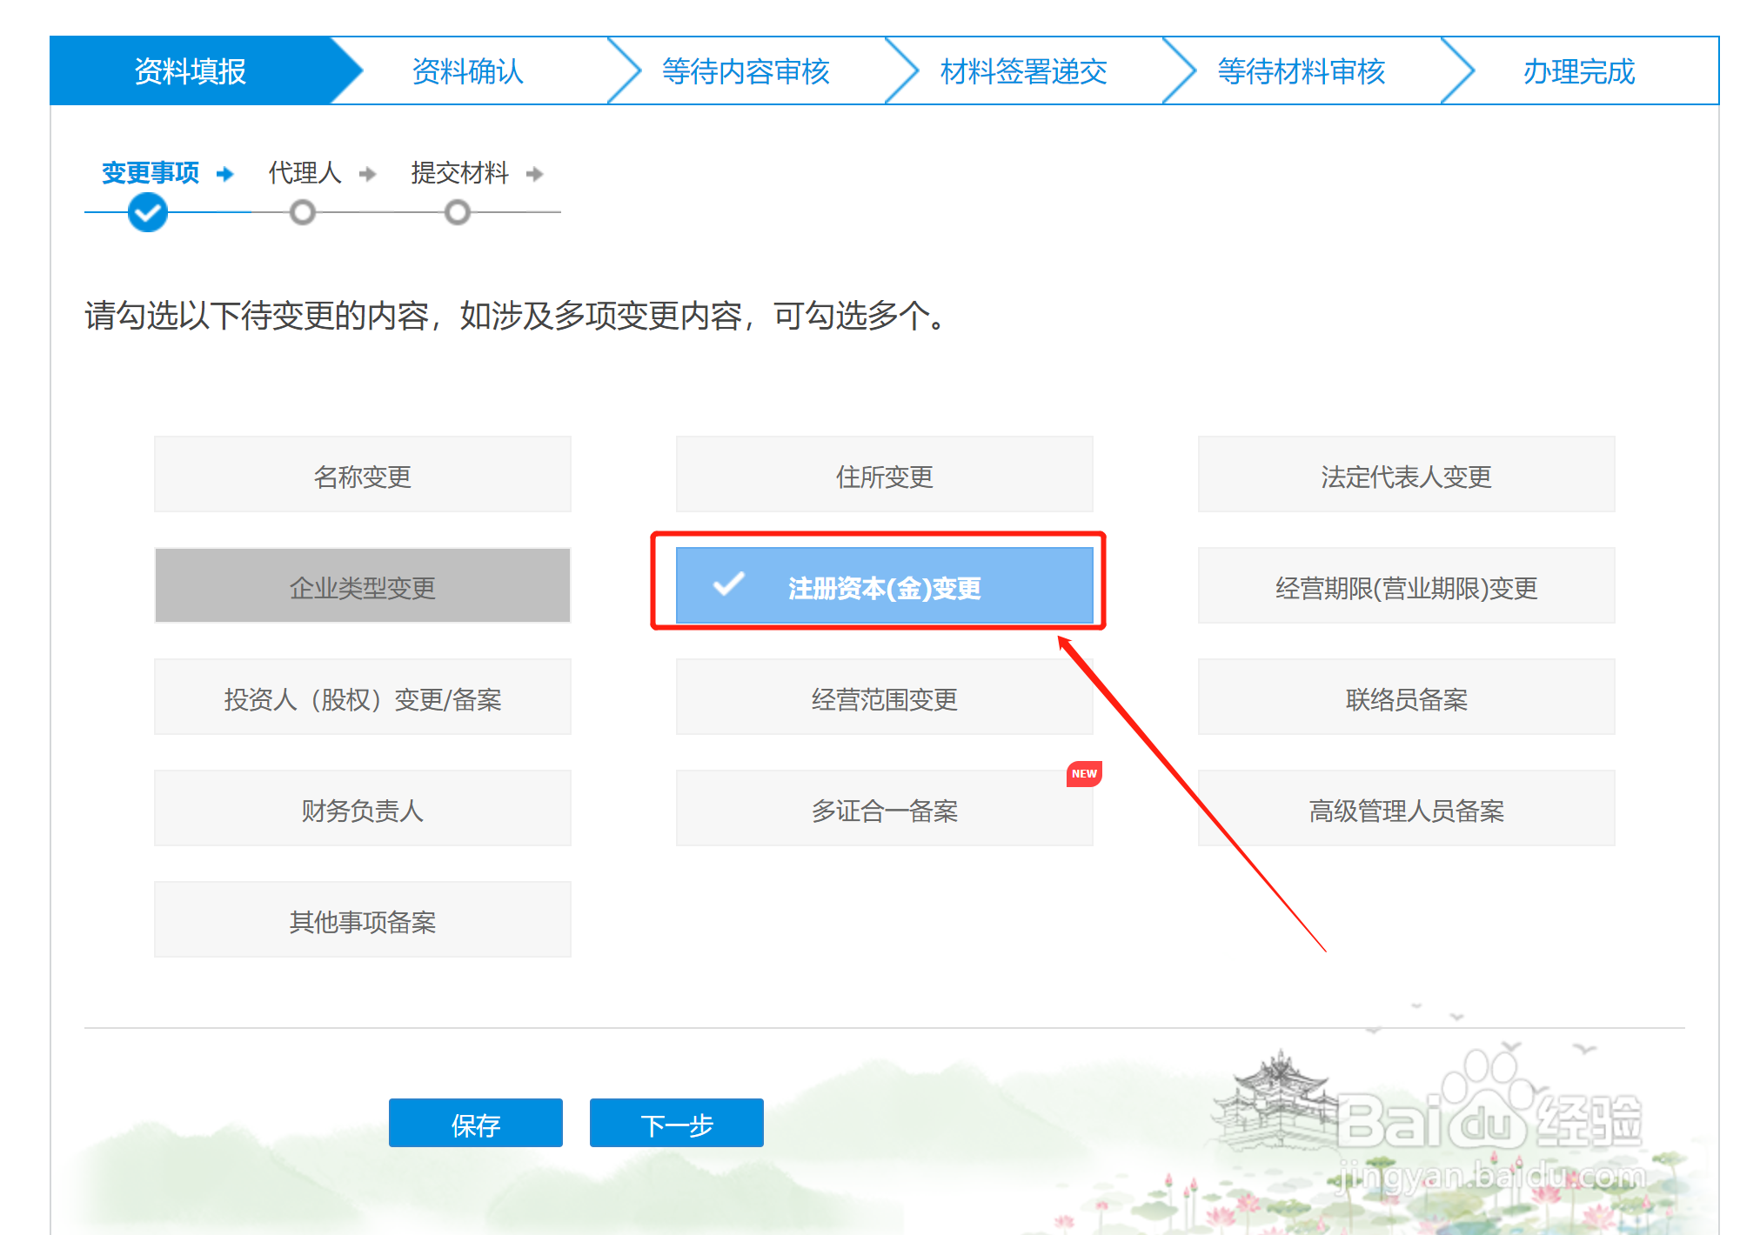Click the arrow after 提交材料

click(x=537, y=173)
